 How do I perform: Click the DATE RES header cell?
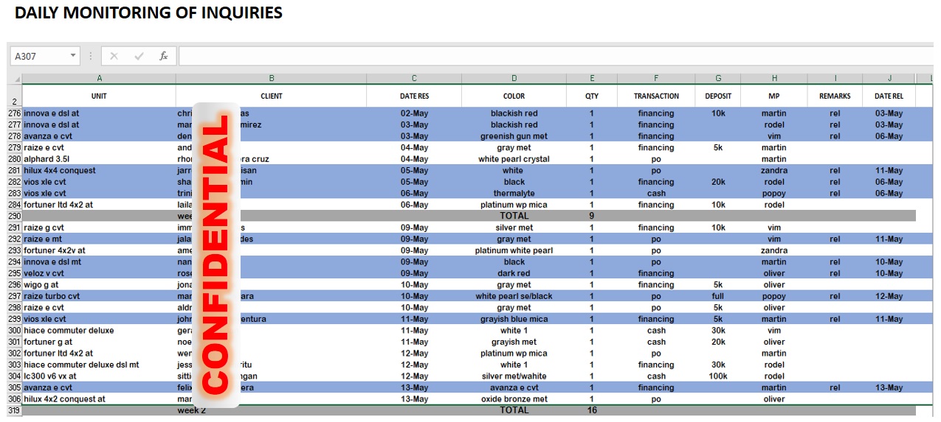pos(414,96)
